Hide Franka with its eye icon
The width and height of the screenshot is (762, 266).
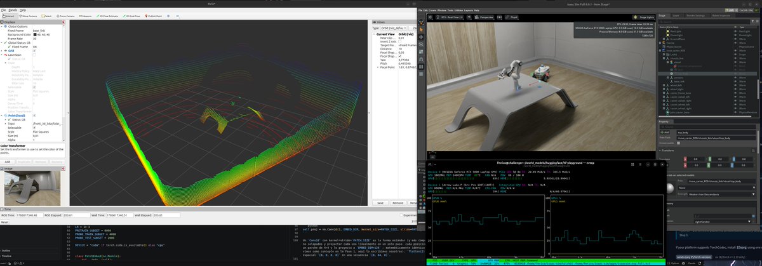[735, 43]
